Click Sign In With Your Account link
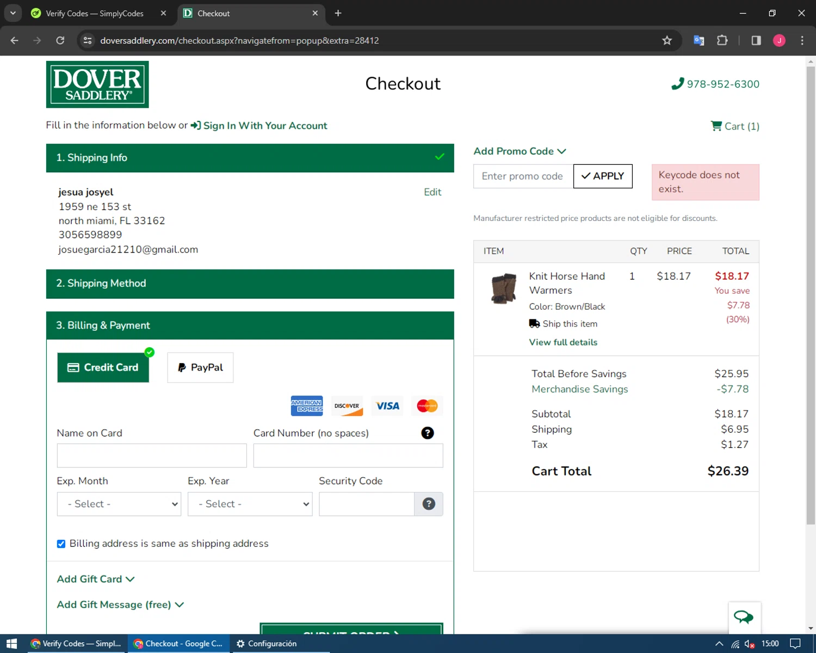Viewport: 816px width, 653px height. [x=265, y=126]
